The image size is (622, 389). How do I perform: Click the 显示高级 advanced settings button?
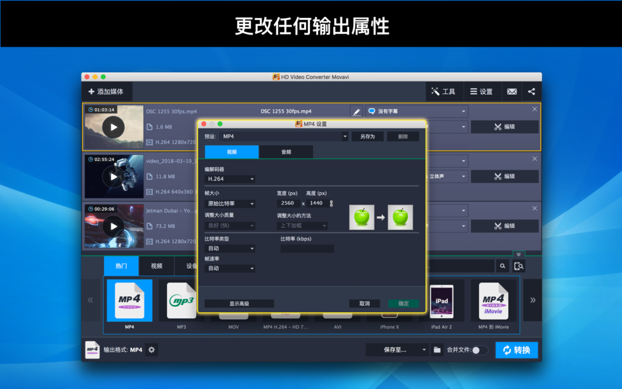pos(240,303)
